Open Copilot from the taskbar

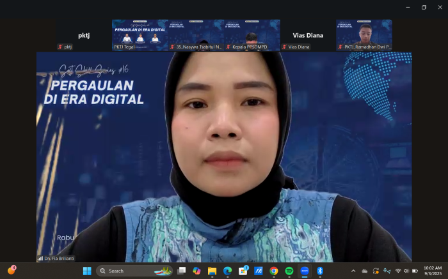196,271
